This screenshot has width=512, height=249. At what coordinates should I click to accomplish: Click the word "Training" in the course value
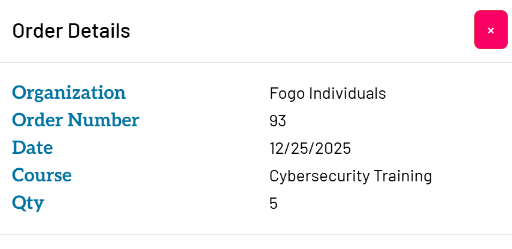click(403, 176)
